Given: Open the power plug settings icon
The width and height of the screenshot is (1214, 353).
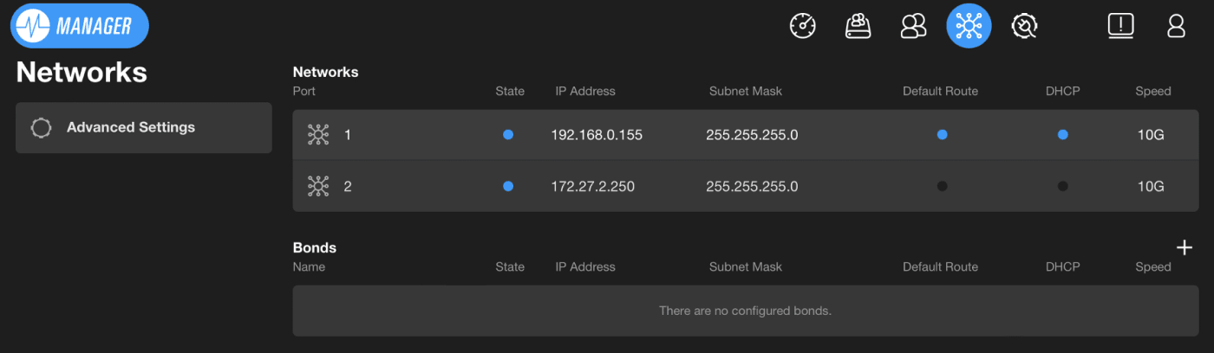Looking at the screenshot, I should [x=1024, y=26].
